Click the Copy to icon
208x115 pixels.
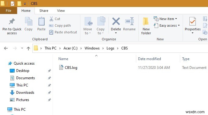point(101,21)
